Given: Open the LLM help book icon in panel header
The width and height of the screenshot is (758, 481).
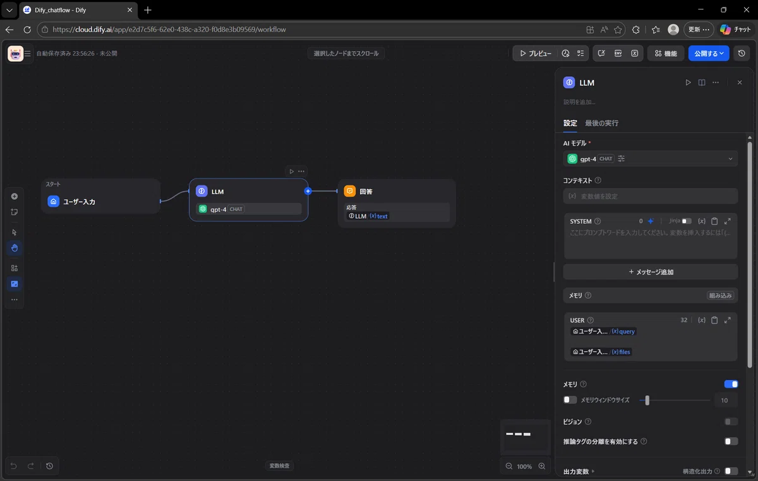Looking at the screenshot, I should click(702, 83).
